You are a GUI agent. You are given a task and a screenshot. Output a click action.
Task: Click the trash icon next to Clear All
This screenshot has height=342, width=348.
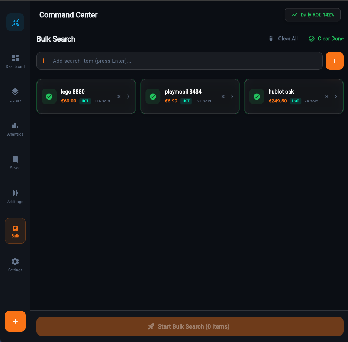pos(272,38)
